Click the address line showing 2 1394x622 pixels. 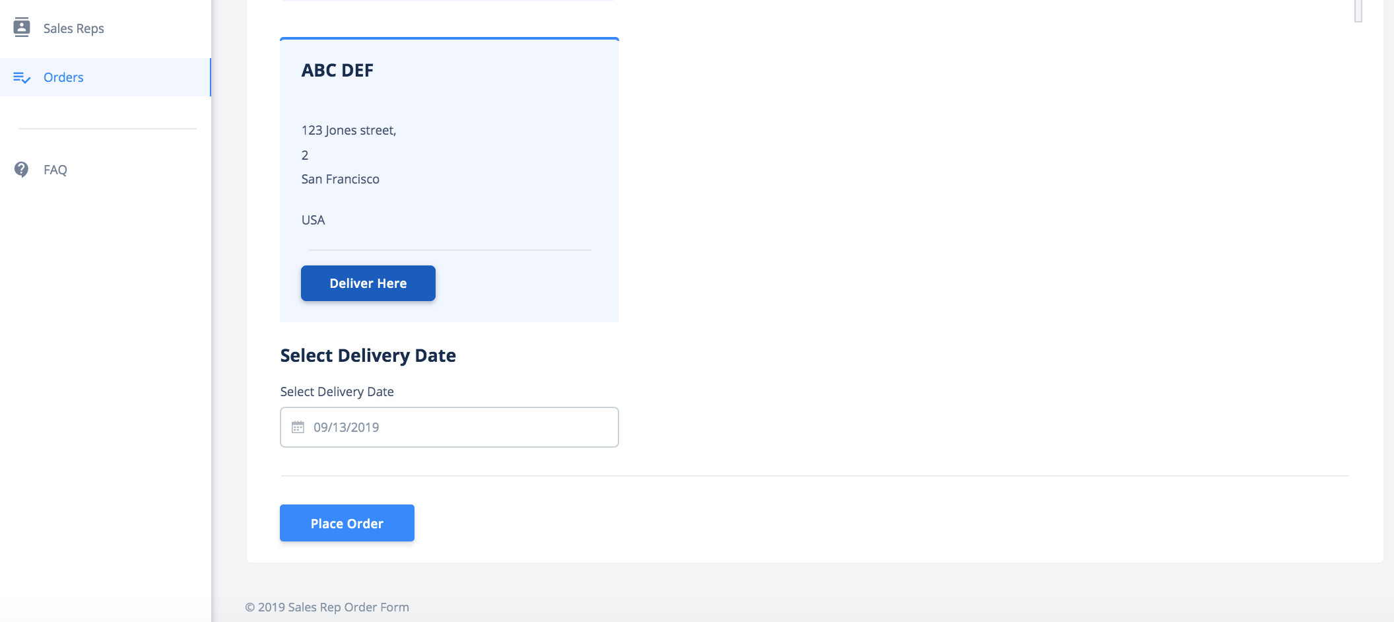coord(305,155)
